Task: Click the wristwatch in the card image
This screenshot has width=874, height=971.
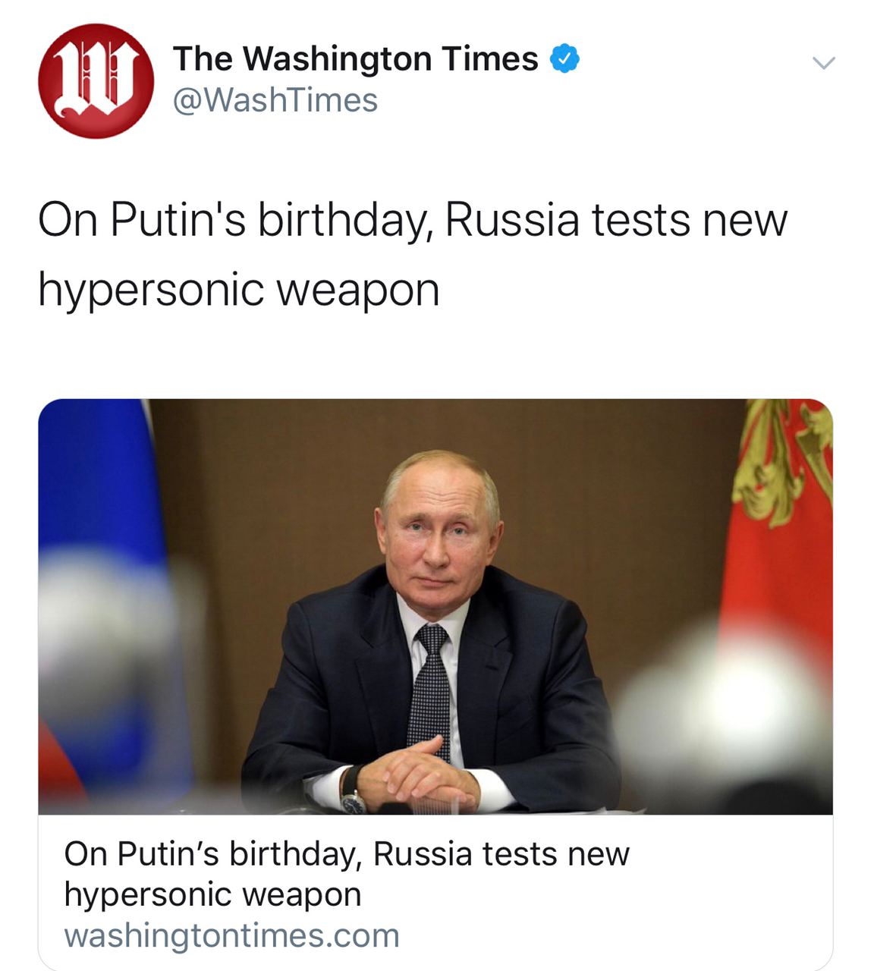Action: tap(353, 791)
